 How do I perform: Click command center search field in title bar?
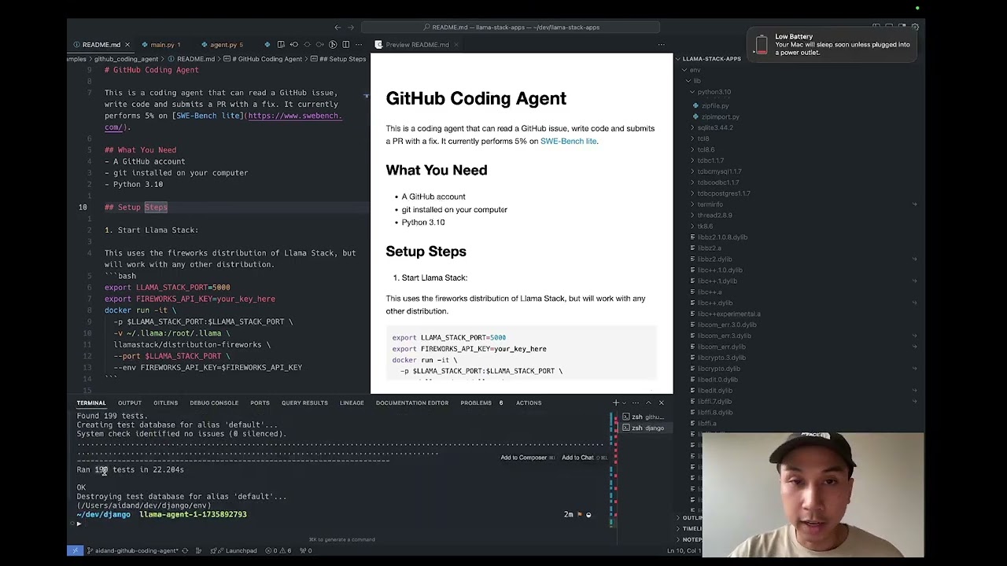coord(511,28)
